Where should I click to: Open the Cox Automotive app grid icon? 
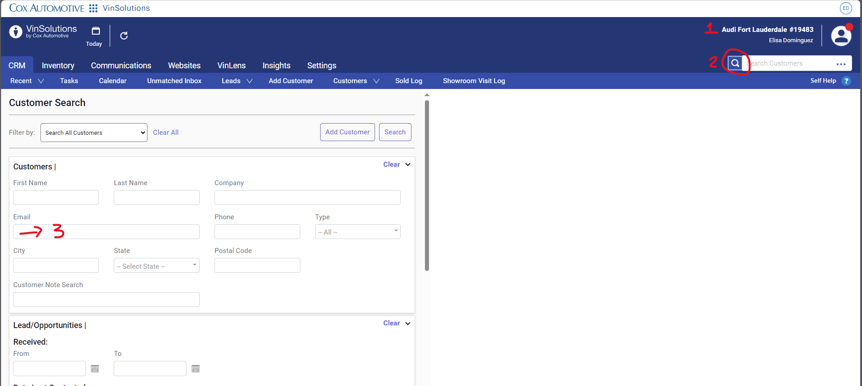click(x=94, y=8)
